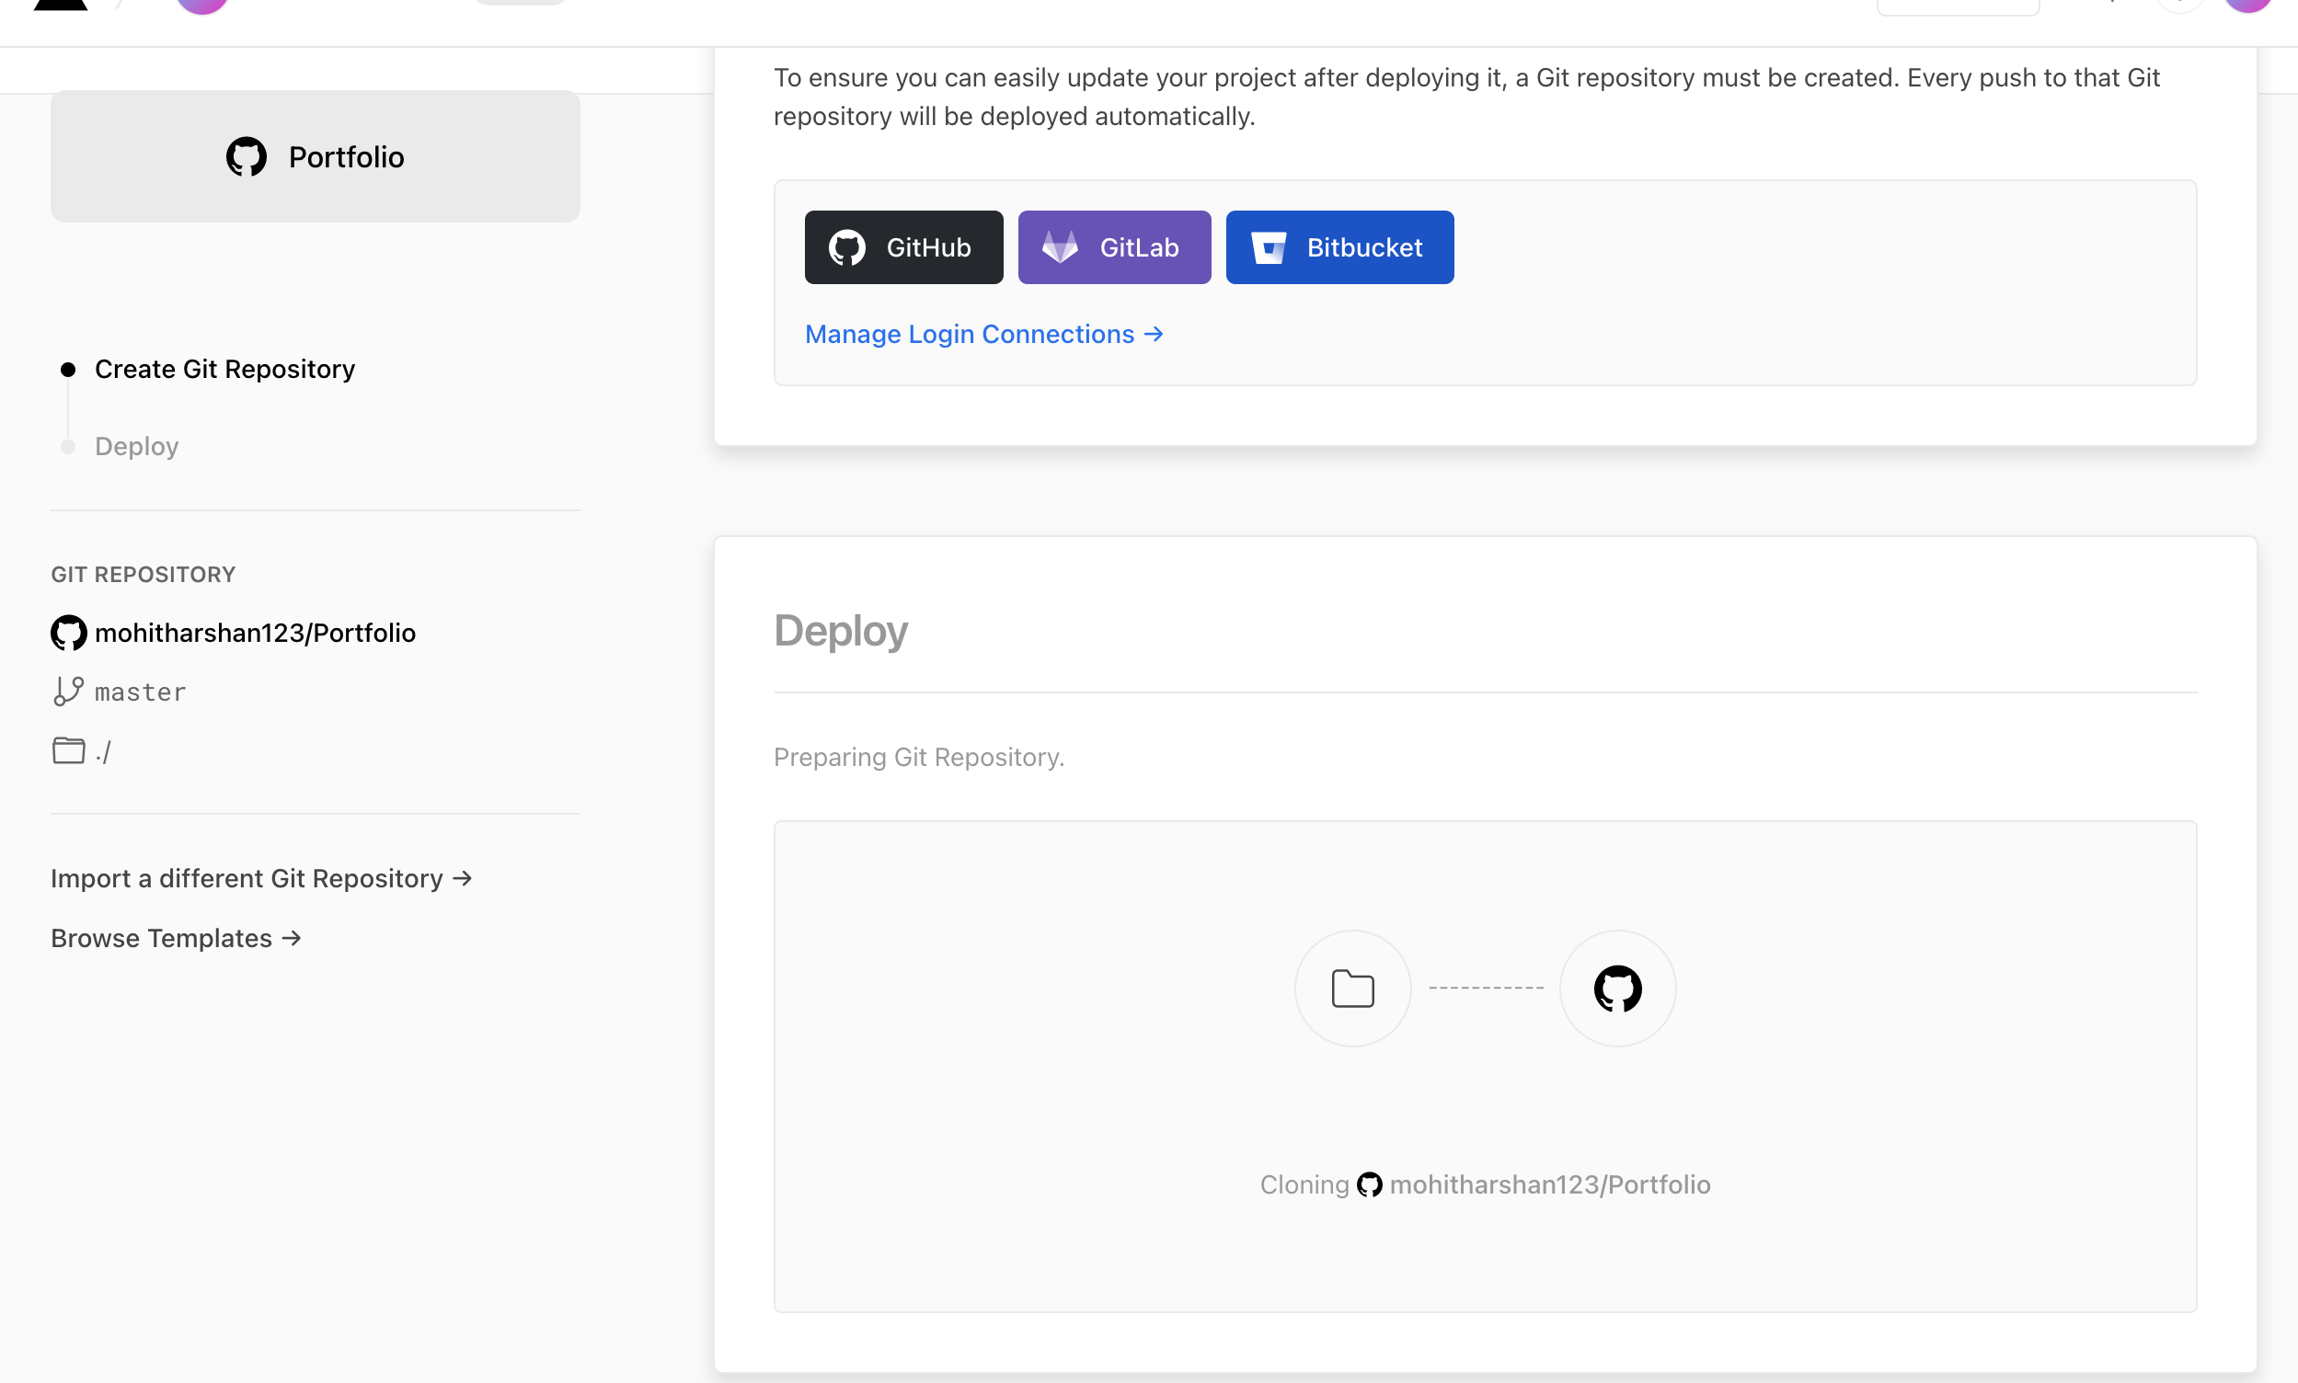Click the feedback input box in the top bar
The width and height of the screenshot is (2298, 1383).
pyautogui.click(x=1959, y=5)
